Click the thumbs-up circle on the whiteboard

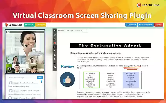(x=67, y=80)
